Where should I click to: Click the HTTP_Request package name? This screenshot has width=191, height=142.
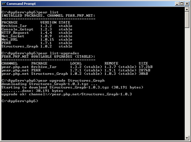coord(15,33)
